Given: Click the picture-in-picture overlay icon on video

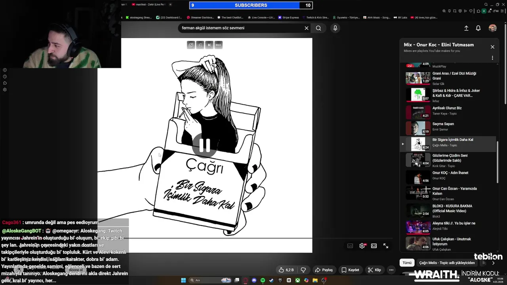Looking at the screenshot, I should coord(200,45).
